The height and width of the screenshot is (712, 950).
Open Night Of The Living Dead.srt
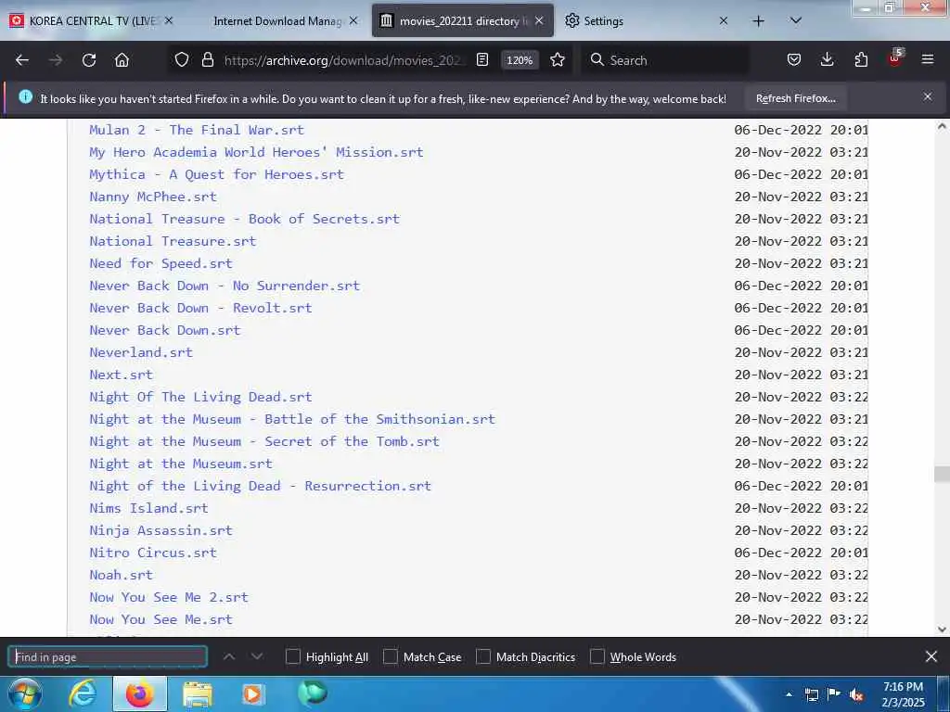200,397
